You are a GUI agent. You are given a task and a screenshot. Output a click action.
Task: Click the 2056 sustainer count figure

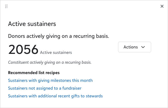tap(23, 49)
